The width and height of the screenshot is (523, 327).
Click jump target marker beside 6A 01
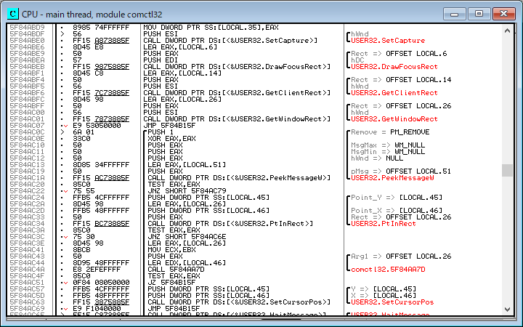[x=62, y=132]
